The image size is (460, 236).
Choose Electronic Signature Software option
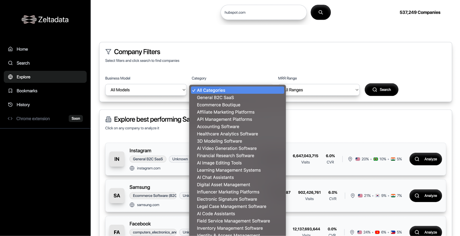237,199
